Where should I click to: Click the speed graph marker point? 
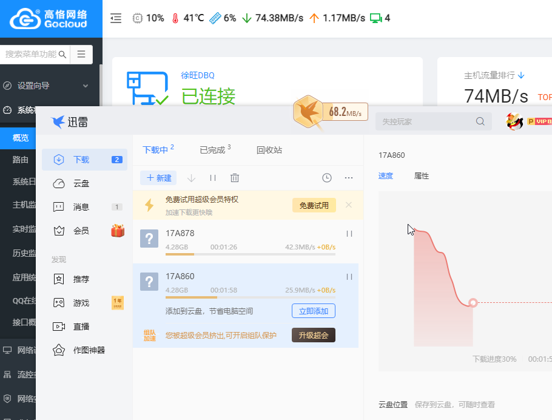pos(473,303)
